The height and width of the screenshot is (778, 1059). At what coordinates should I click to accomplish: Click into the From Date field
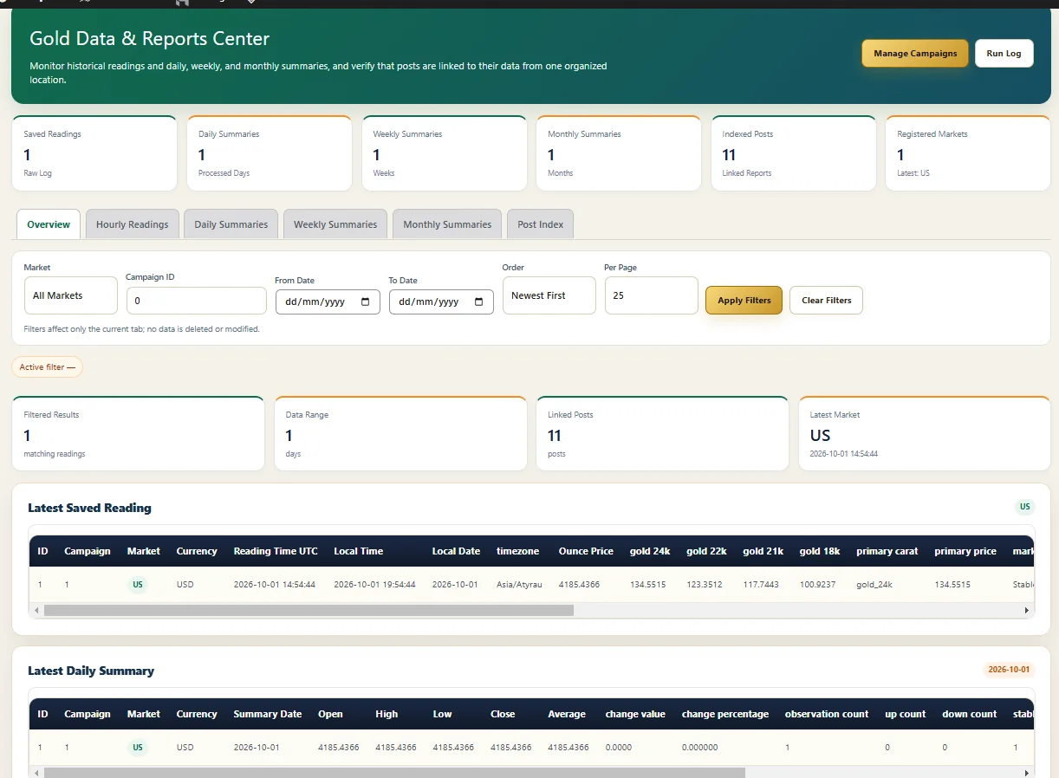(328, 301)
